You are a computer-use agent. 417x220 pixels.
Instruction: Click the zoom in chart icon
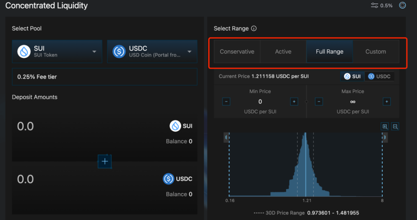(385, 127)
